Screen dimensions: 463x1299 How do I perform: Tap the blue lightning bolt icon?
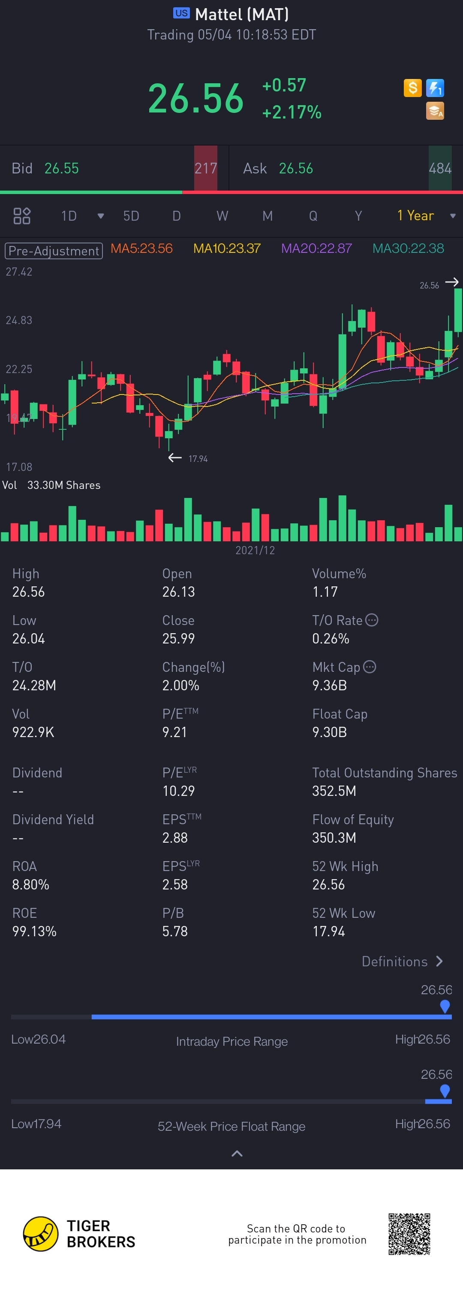pos(435,88)
